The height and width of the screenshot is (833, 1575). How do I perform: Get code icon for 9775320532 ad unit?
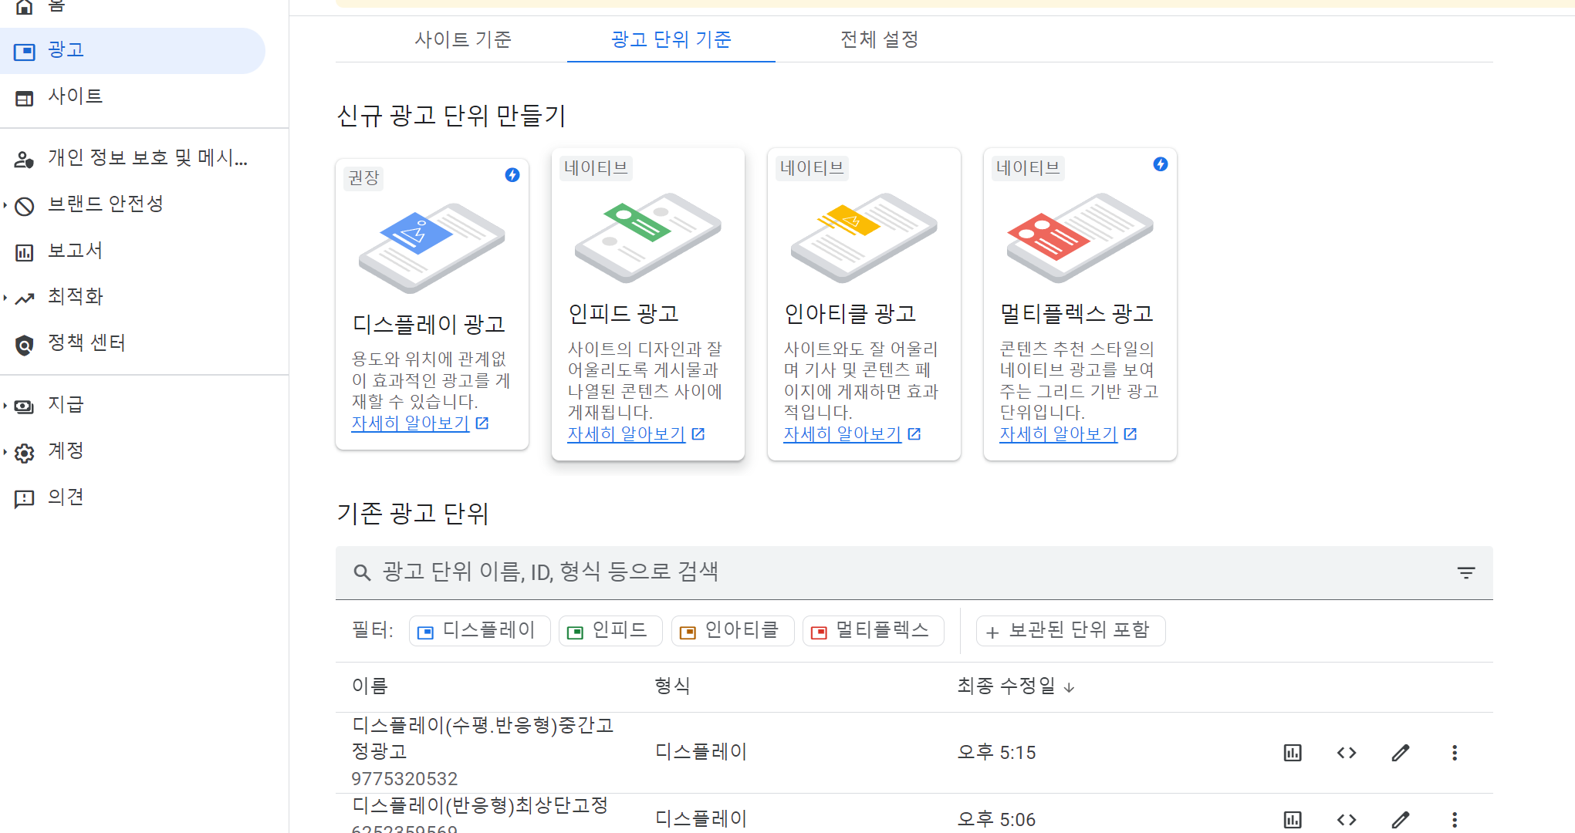(1347, 753)
